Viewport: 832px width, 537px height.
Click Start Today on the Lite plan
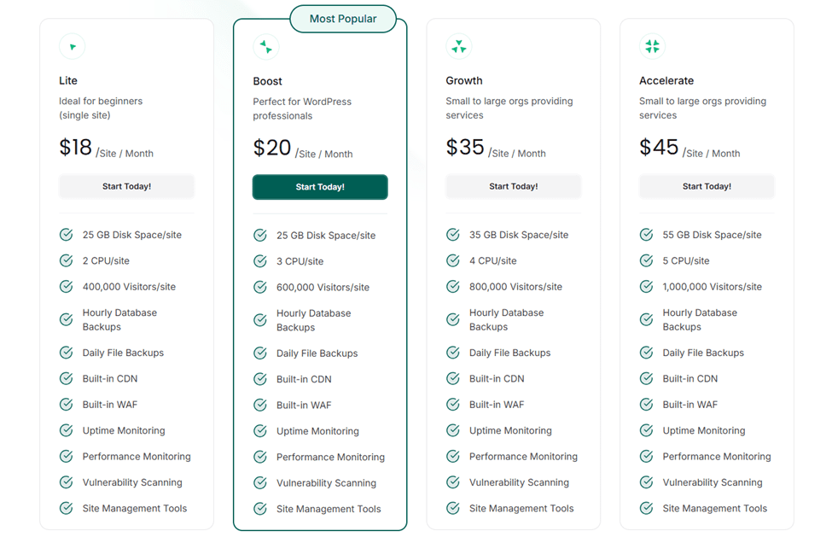click(x=126, y=186)
